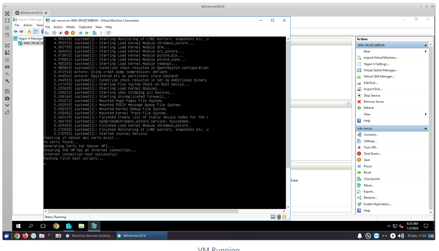The image size is (439, 251).
Task: Open Windows action center notification icon
Action: [x=426, y=226]
